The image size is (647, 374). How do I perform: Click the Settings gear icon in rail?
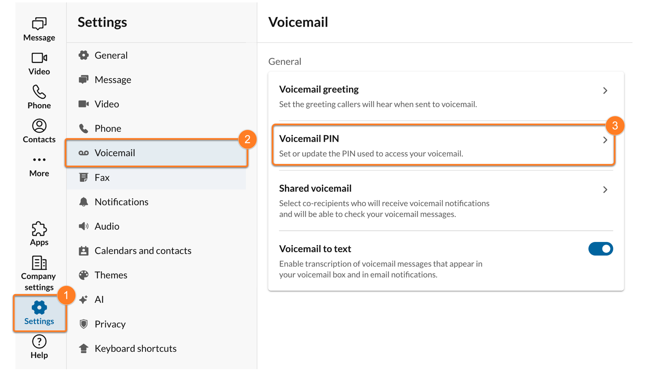tap(39, 308)
